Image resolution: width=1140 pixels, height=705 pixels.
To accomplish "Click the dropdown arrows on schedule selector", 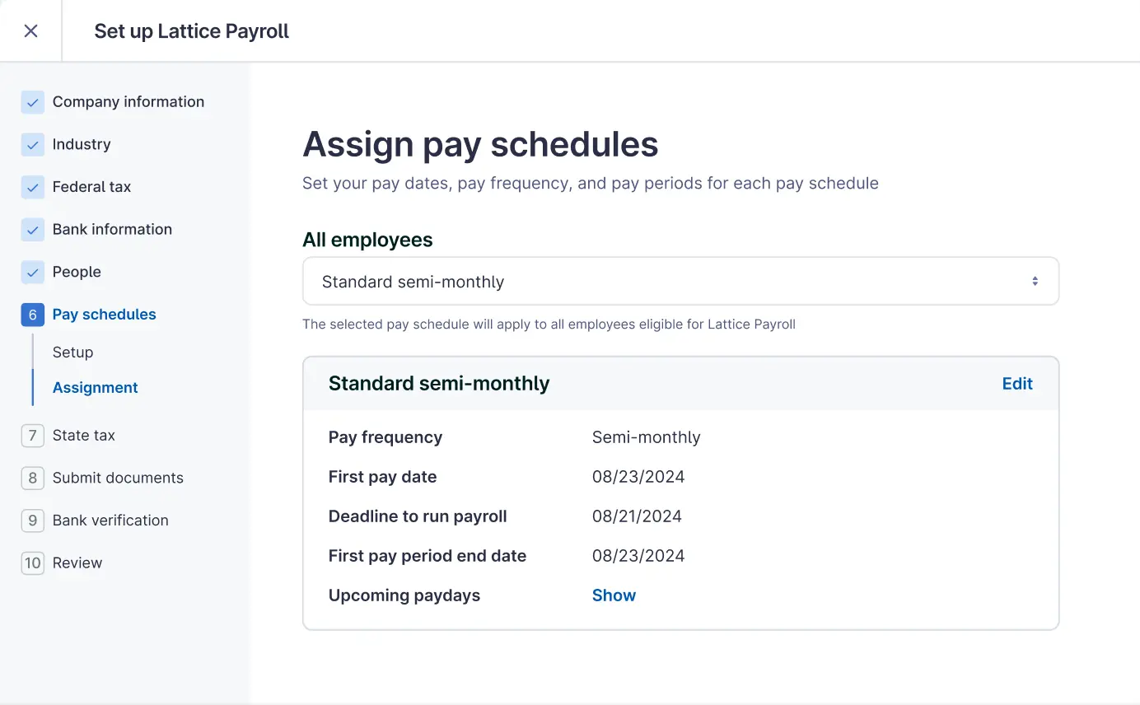I will 1035,282.
